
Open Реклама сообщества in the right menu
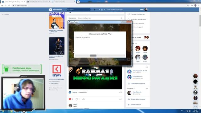coord(138,14)
